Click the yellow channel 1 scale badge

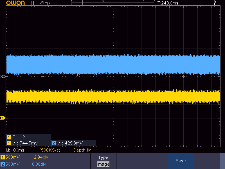point(3,157)
